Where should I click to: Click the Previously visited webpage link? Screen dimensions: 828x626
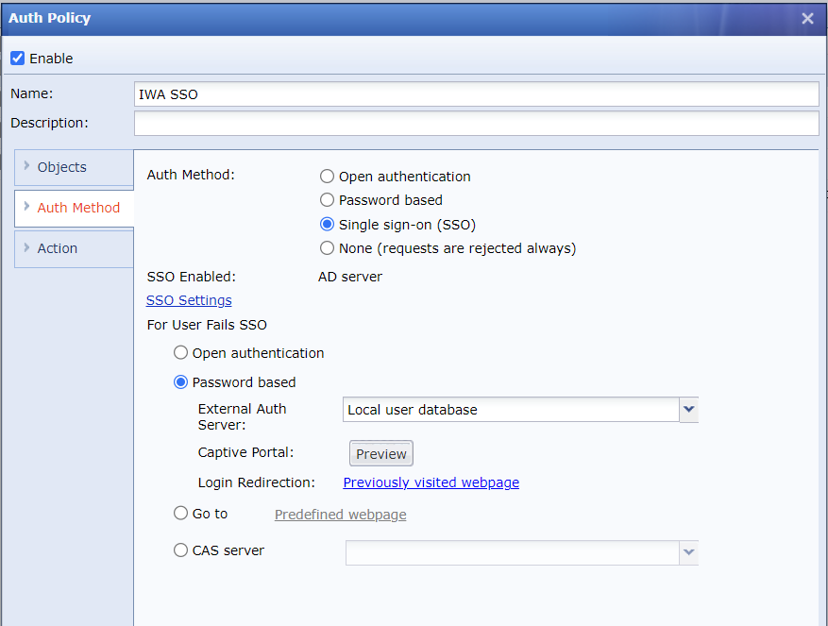tap(431, 482)
